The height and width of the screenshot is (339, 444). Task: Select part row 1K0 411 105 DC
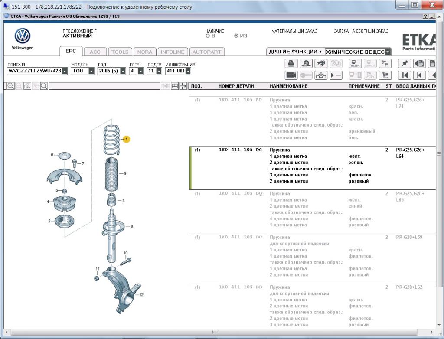pos(312,259)
